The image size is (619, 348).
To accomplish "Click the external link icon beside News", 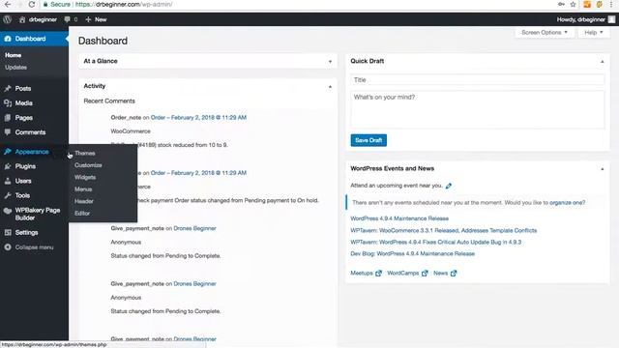I will tap(454, 273).
